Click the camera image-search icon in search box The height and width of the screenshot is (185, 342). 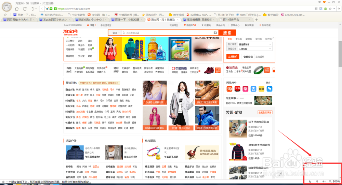[x=215, y=33]
